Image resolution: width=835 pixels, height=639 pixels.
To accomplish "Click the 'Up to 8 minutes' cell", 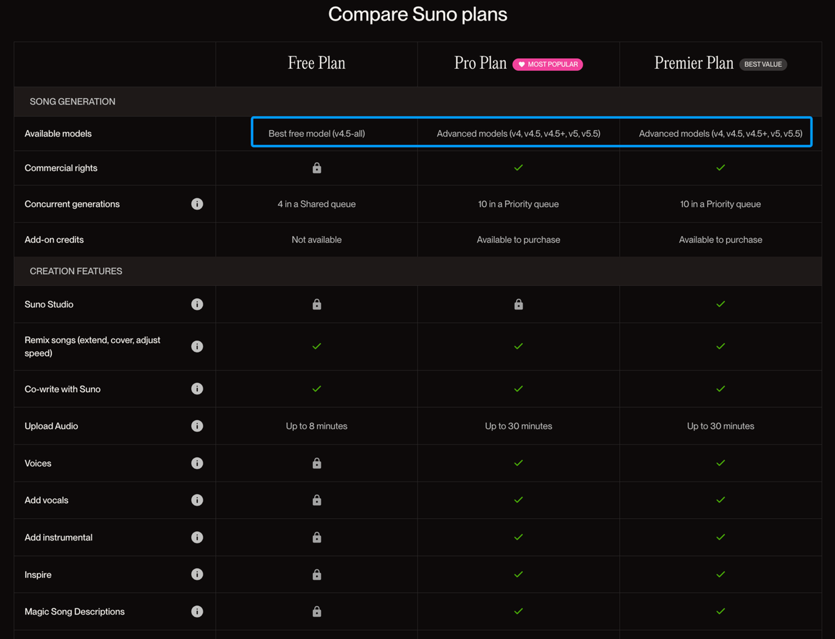I will point(317,426).
